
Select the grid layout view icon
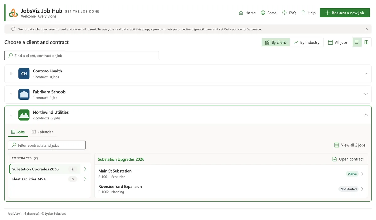pos(366,42)
